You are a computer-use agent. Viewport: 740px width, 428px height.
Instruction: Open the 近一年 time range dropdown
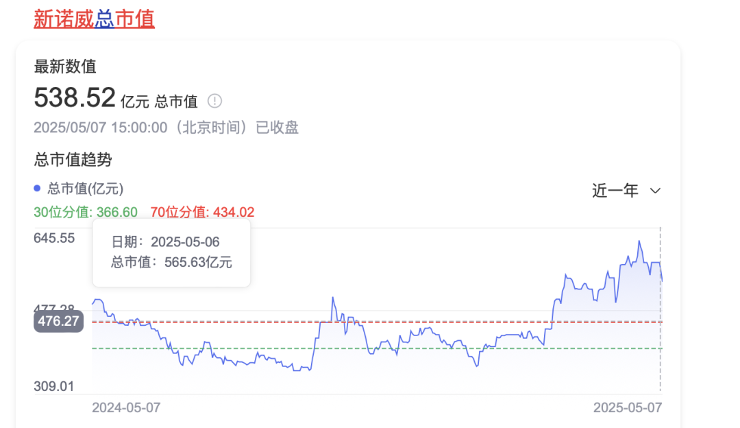point(626,191)
